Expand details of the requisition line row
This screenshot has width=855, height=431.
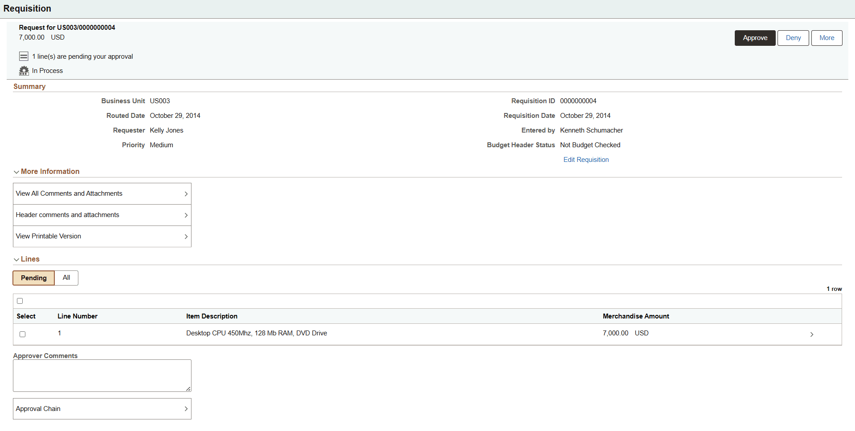[x=812, y=334]
